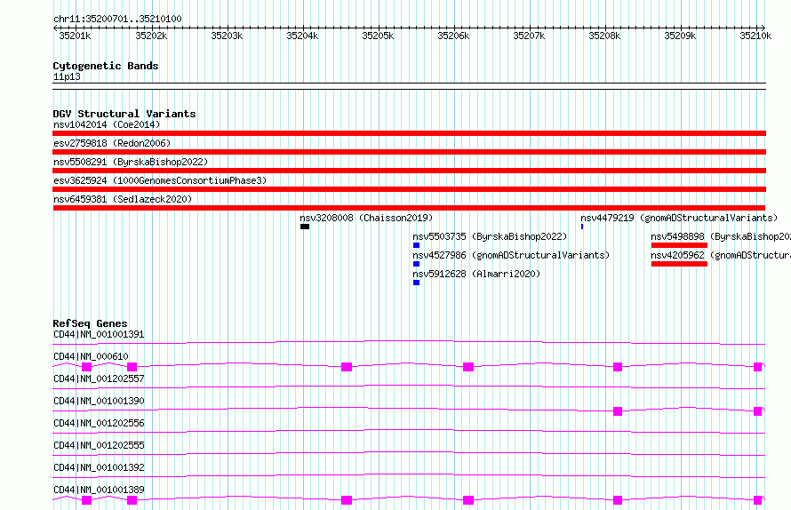This screenshot has height=510, width=791.
Task: Open the nsv3208008 (Chaisson2019) label
Action: coord(366,218)
